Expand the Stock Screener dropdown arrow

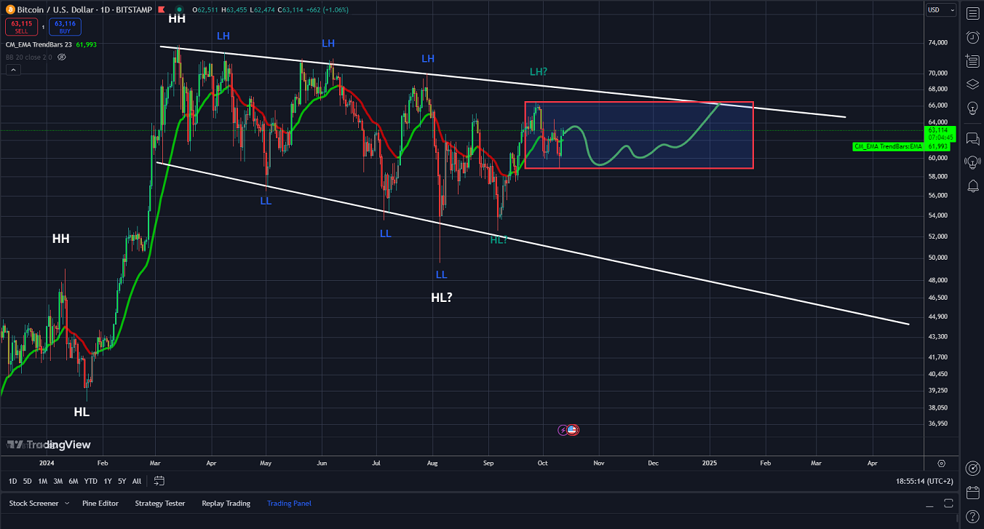67,504
